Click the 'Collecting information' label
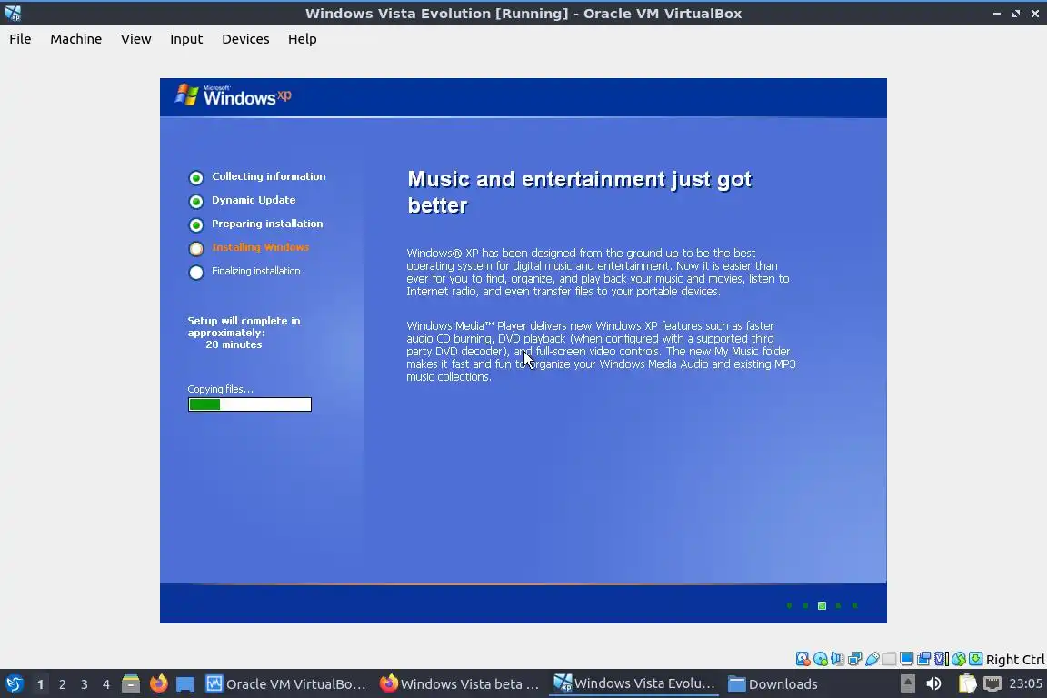The width and height of the screenshot is (1047, 698). (268, 176)
